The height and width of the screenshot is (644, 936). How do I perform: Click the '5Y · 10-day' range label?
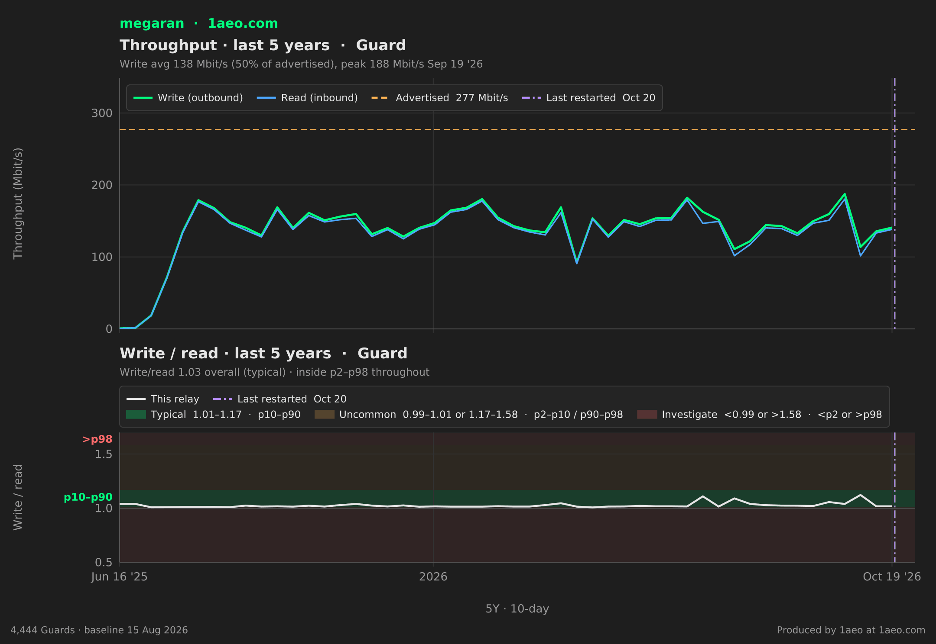(x=517, y=609)
